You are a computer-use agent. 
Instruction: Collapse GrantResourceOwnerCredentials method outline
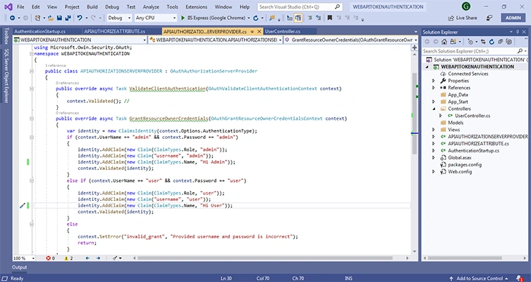[x=32, y=118]
